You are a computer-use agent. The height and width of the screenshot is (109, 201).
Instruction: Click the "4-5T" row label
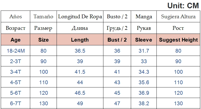click(x=16, y=82)
